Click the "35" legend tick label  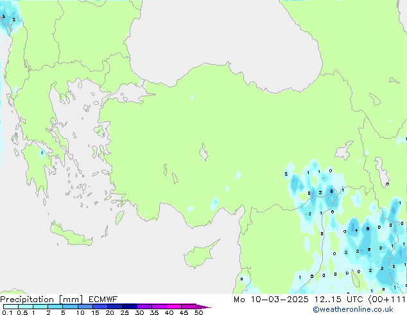pyautogui.click(x=154, y=312)
